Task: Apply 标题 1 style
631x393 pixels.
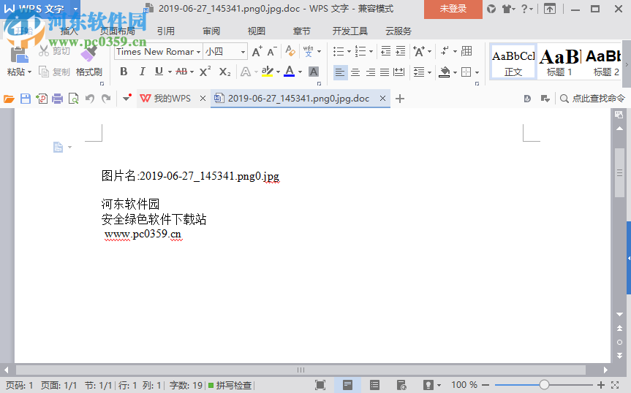Action: [559, 62]
